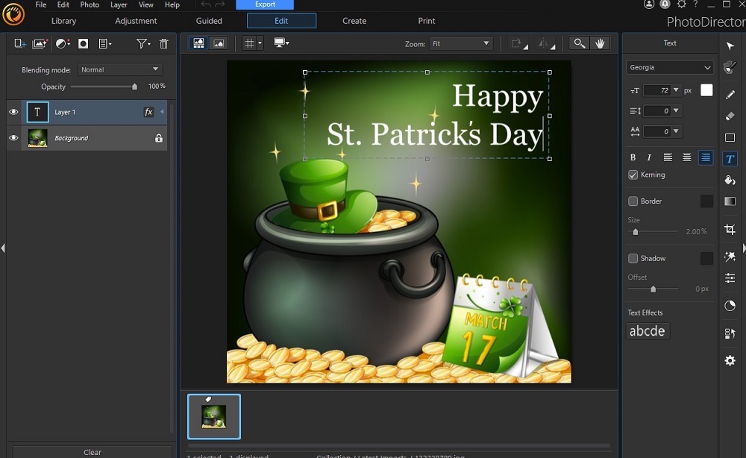The width and height of the screenshot is (746, 458).
Task: Open the settings gear in right toolbar
Action: [x=730, y=360]
